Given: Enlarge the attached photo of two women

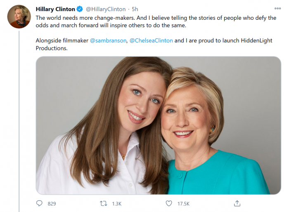Looking at the screenshot, I should [x=158, y=125].
